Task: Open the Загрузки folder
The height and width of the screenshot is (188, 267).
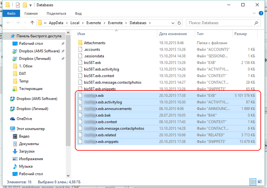Action: [27, 151]
